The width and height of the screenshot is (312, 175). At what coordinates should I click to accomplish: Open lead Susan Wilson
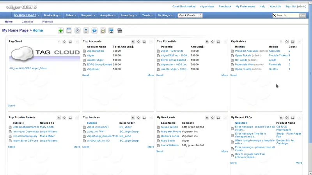point(169,127)
